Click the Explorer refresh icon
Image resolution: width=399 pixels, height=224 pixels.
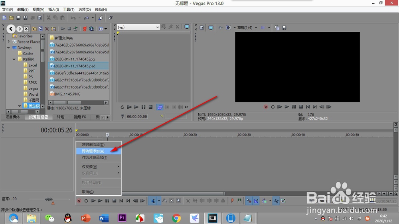(x=40, y=29)
